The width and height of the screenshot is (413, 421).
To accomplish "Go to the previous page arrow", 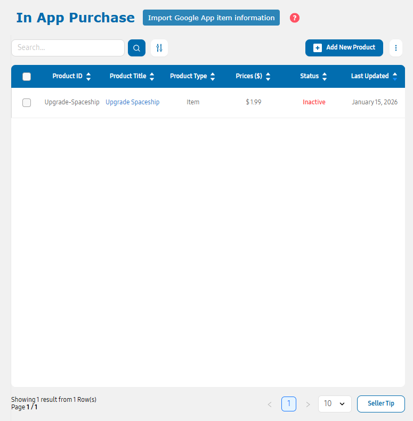I will tap(270, 405).
